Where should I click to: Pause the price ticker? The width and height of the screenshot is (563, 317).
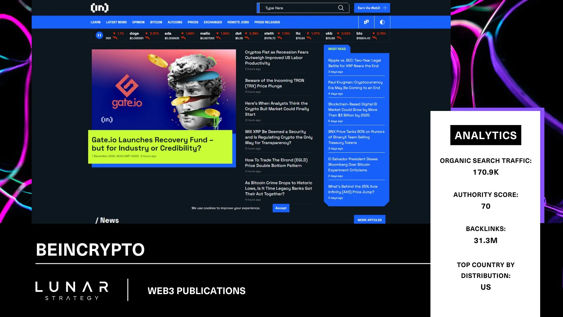tap(99, 35)
